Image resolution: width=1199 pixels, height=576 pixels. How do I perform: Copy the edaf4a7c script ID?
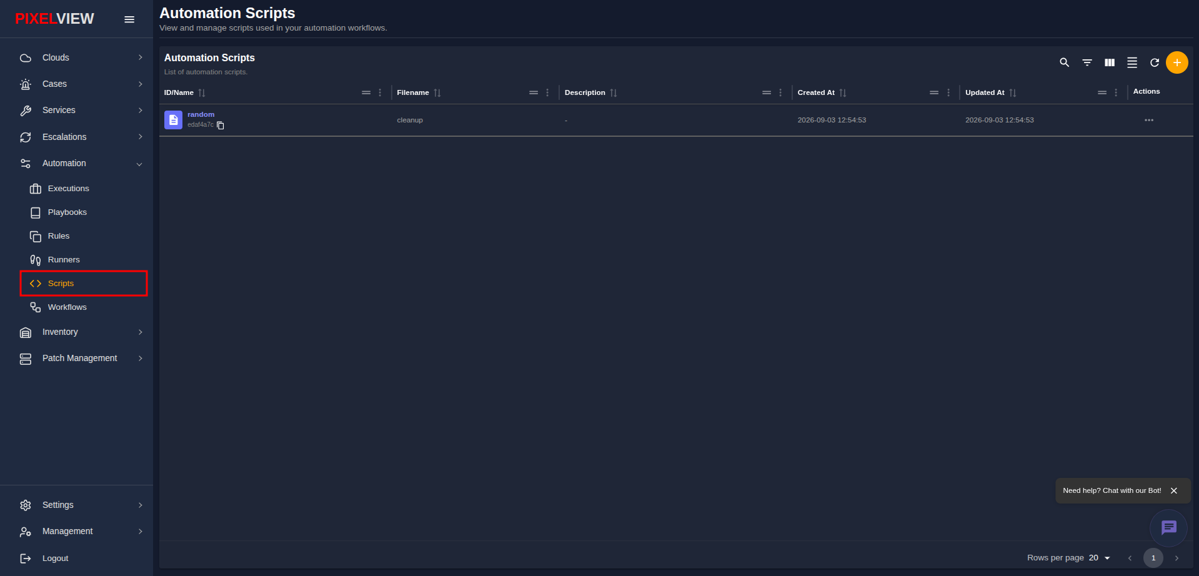click(221, 126)
